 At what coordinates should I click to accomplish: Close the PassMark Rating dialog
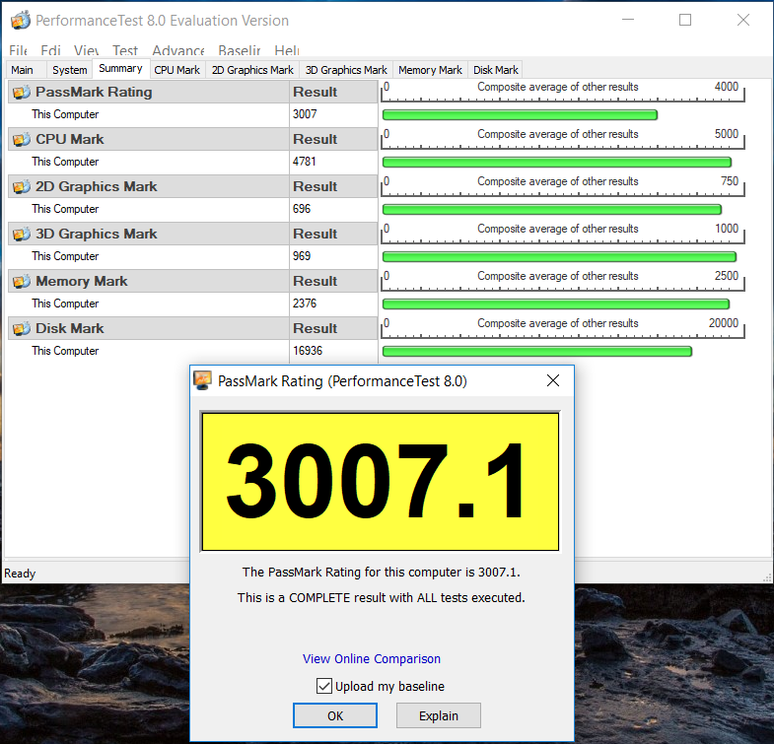[x=553, y=380]
